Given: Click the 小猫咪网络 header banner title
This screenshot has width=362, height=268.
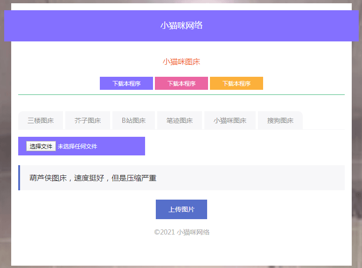Looking at the screenshot, I should click(181, 26).
